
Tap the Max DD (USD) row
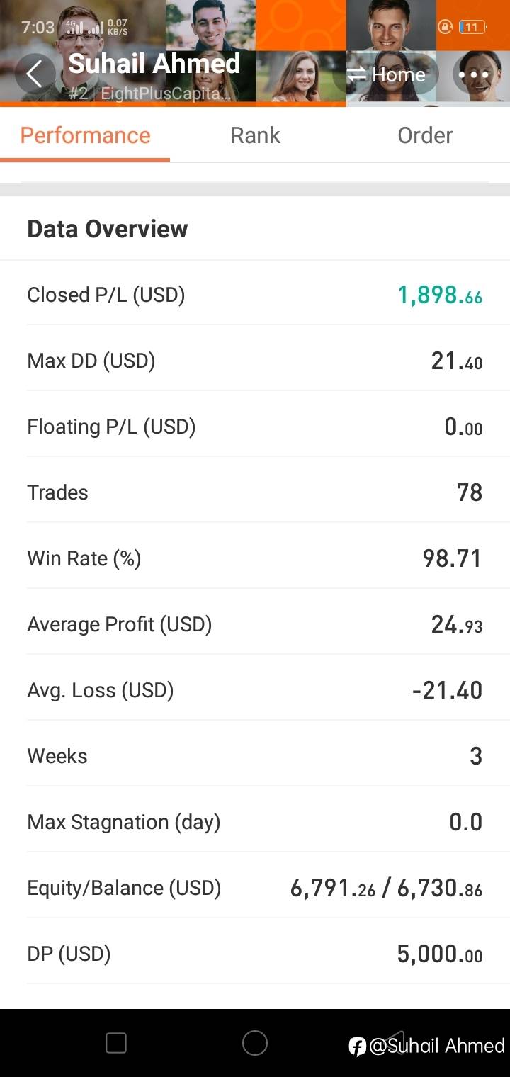[255, 361]
